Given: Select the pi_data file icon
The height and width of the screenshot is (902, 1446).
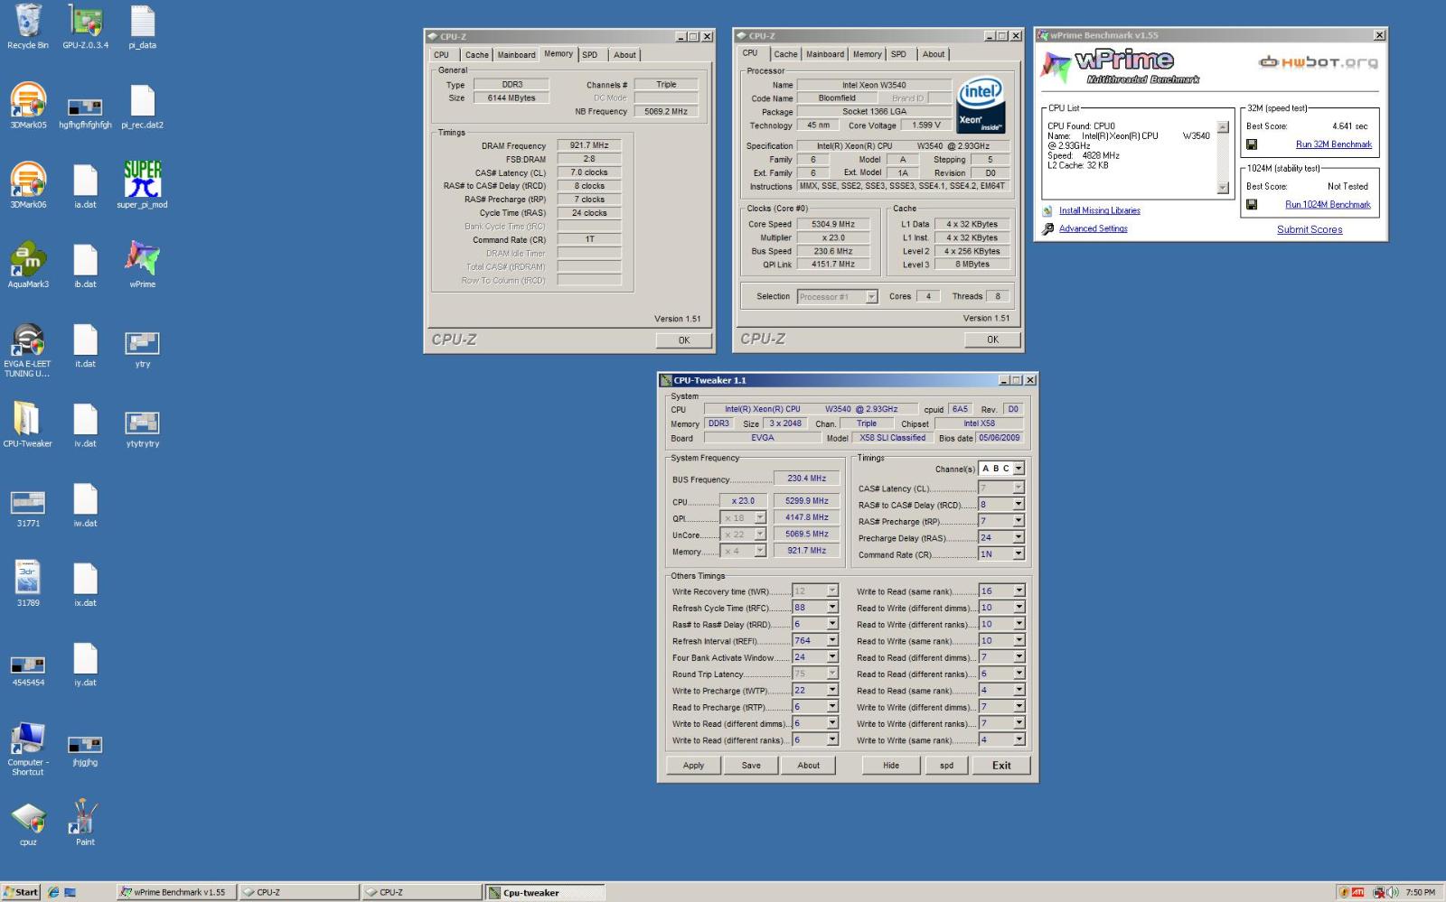Looking at the screenshot, I should (x=142, y=25).
